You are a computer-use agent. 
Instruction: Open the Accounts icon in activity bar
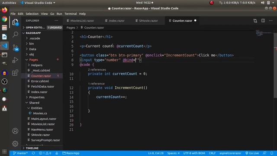pyautogui.click(x=15, y=131)
